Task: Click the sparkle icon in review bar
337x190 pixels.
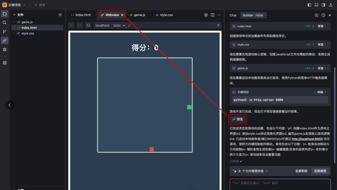Action: coord(235,171)
